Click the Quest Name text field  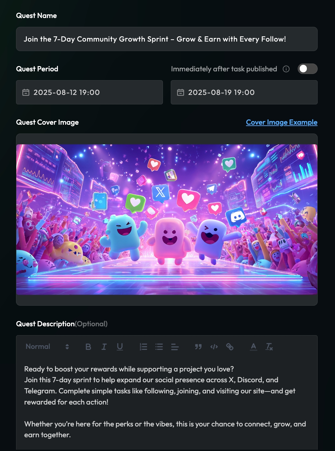(167, 39)
